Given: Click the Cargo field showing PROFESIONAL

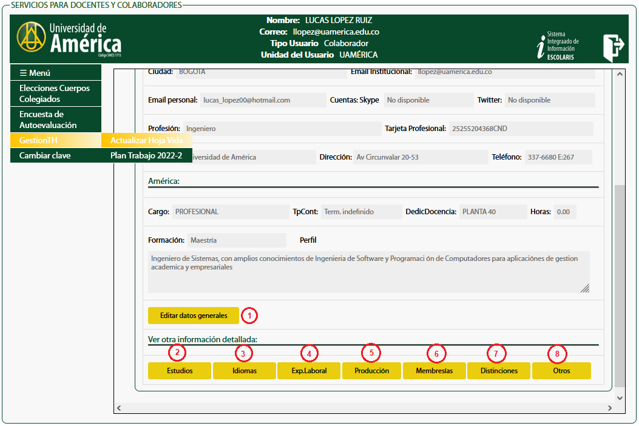Looking at the screenshot, I should tap(231, 212).
